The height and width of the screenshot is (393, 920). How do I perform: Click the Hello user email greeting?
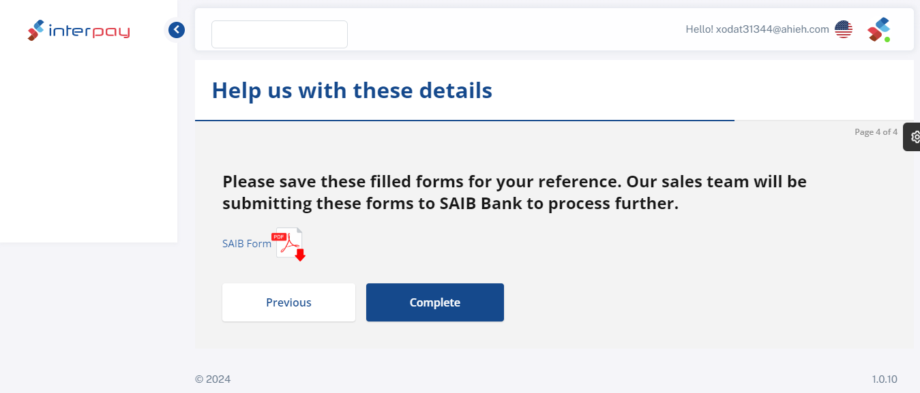757,29
